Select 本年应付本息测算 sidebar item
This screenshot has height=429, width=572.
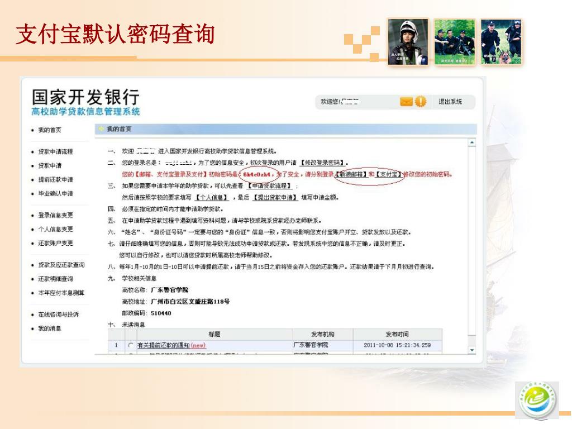coord(61,293)
